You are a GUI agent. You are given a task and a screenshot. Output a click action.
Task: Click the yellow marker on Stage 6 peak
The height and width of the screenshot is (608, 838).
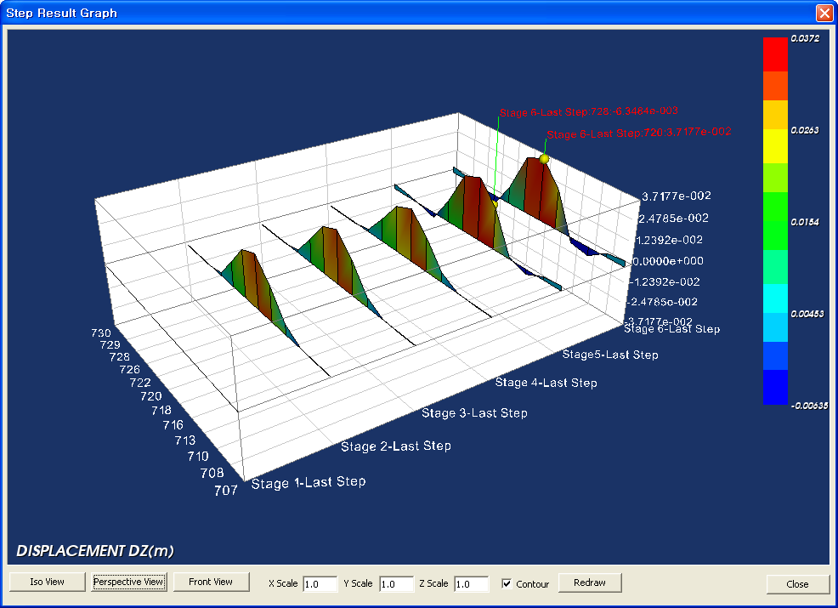point(544,159)
